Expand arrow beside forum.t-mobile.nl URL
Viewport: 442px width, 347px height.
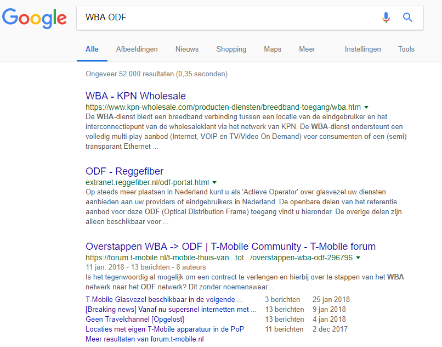pos(358,258)
